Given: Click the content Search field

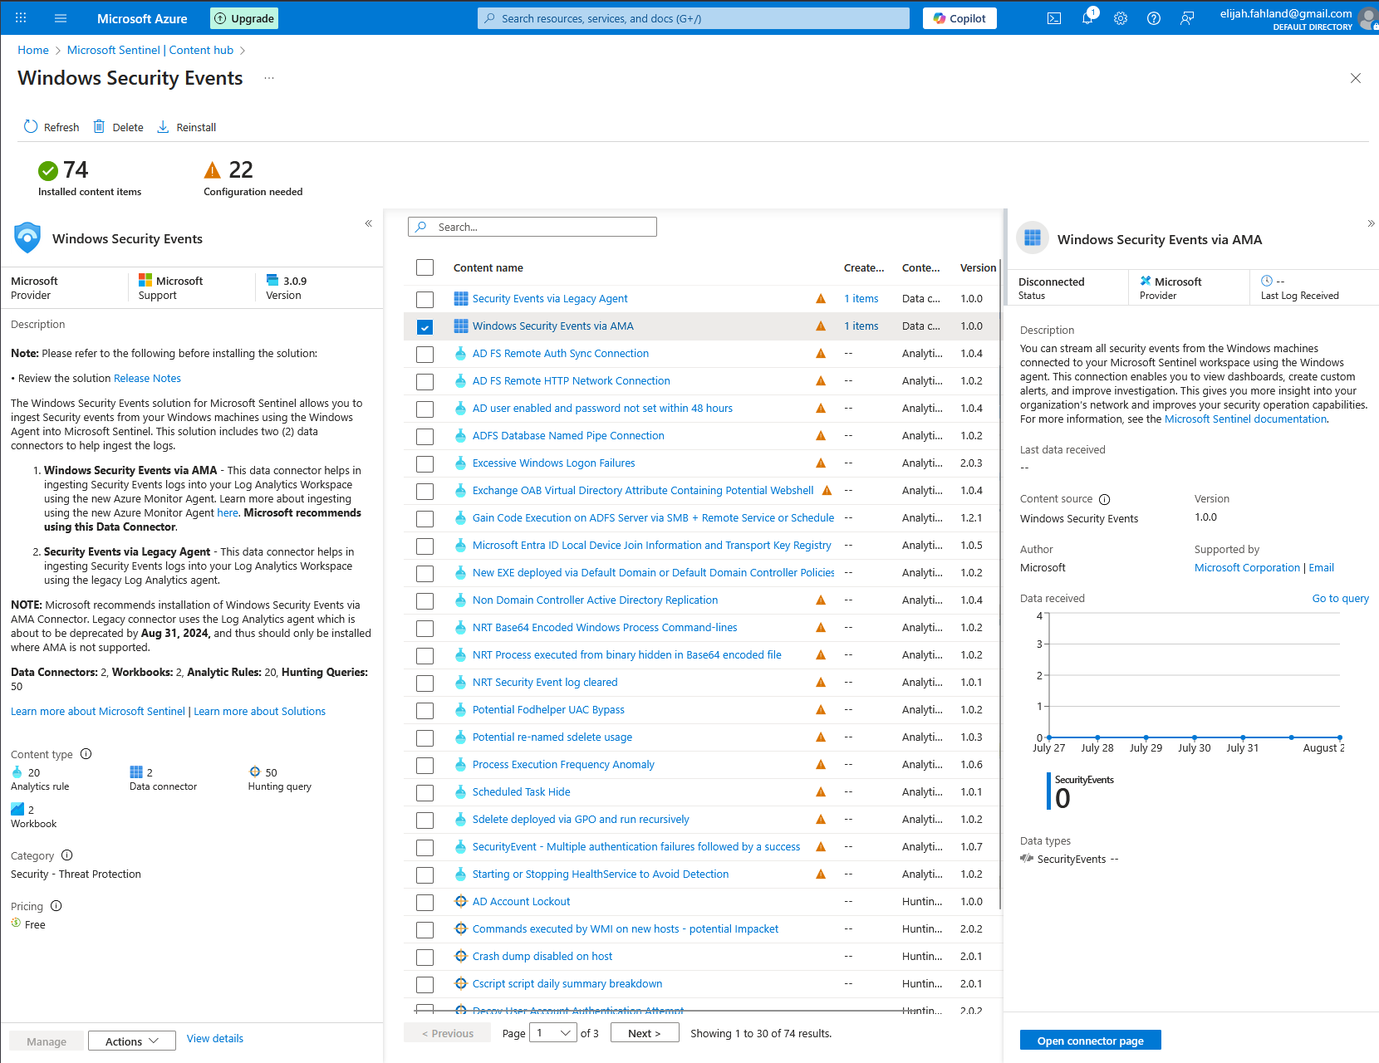Looking at the screenshot, I should point(532,227).
